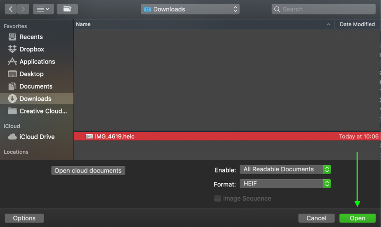The image size is (381, 227).
Task: Open the list view options dropdown
Action: (43, 9)
